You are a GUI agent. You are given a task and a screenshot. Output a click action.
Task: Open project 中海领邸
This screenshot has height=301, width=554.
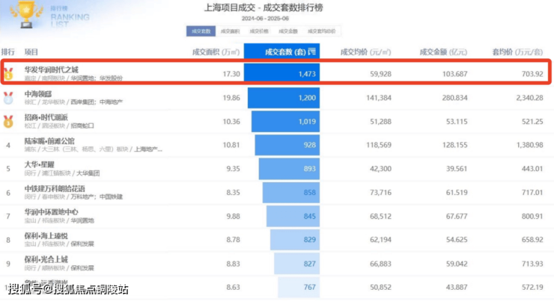click(x=38, y=94)
